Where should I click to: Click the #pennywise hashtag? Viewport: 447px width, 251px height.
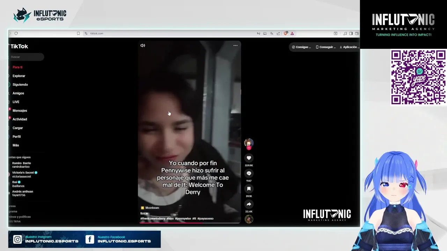point(183,219)
